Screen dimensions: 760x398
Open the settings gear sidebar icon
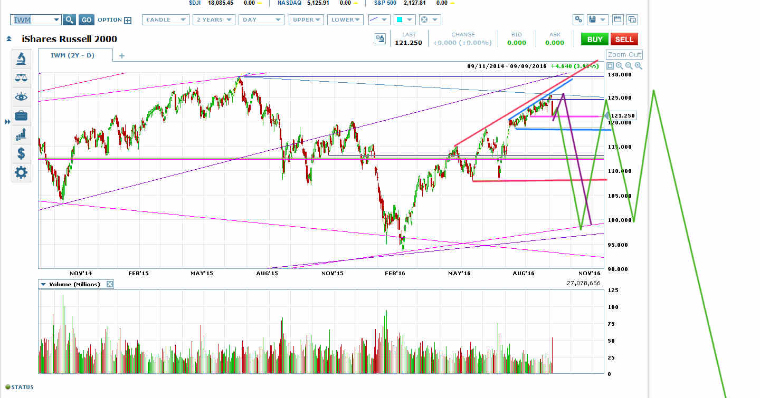click(x=21, y=172)
